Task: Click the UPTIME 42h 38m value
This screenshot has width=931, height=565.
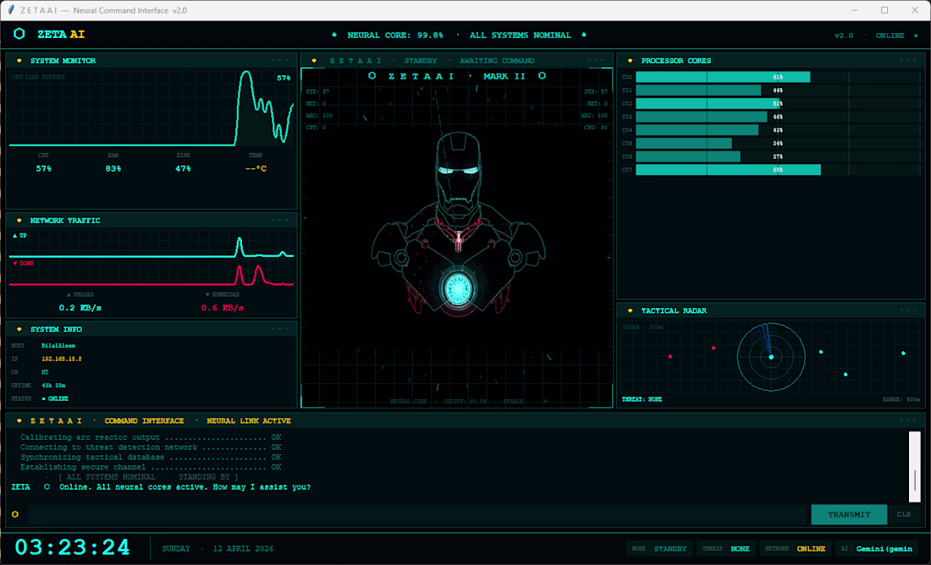Action: pos(53,385)
